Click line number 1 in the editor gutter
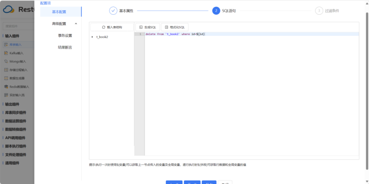 (x=140, y=34)
